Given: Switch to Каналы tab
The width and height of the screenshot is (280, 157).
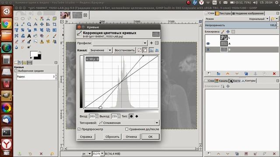Looking at the screenshot, I should (222, 81).
